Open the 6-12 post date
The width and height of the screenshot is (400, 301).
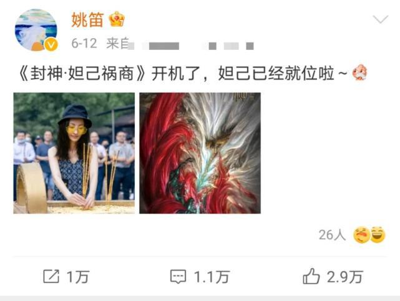(x=84, y=43)
